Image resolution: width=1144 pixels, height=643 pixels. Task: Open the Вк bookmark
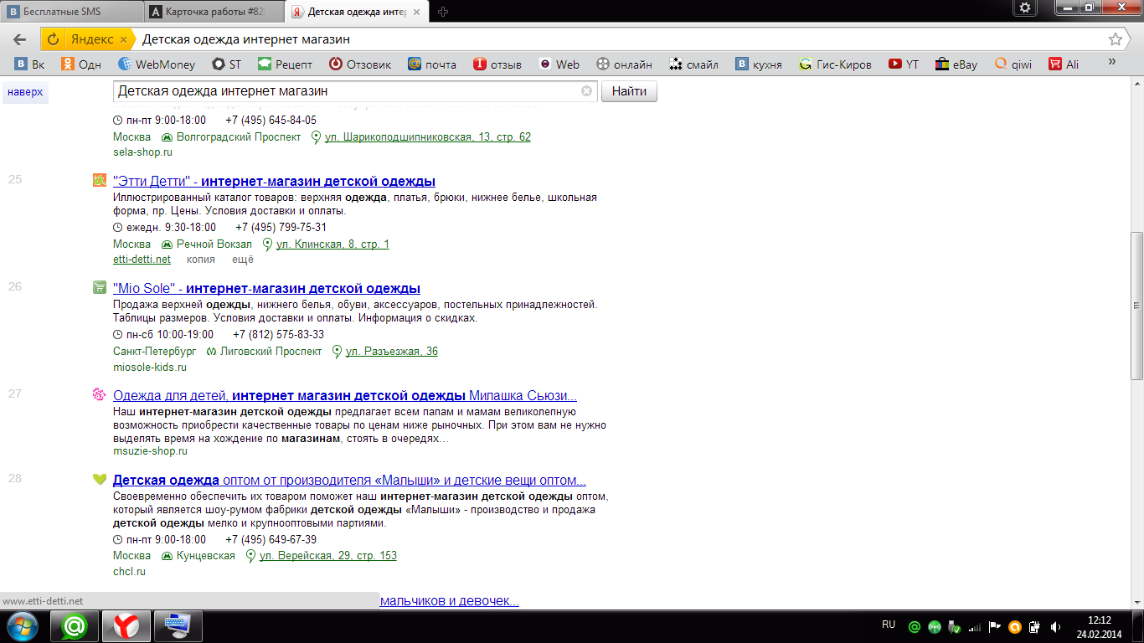[x=30, y=64]
